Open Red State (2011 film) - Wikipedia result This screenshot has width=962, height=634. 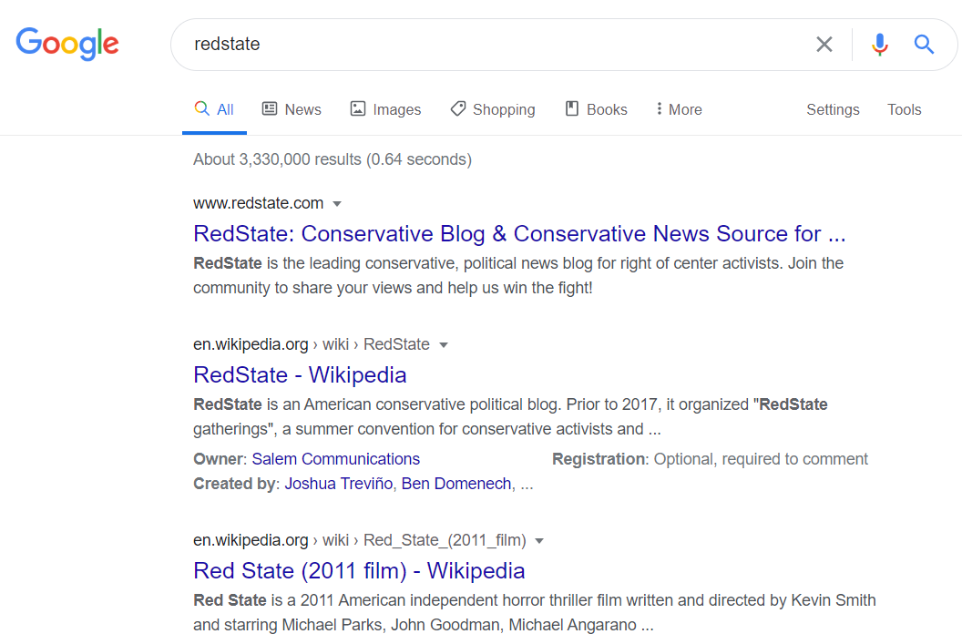tap(359, 571)
